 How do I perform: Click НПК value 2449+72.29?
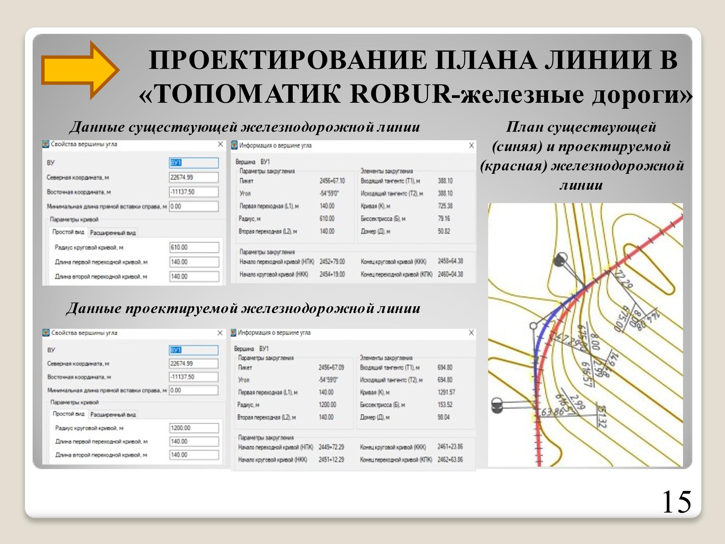(331, 447)
